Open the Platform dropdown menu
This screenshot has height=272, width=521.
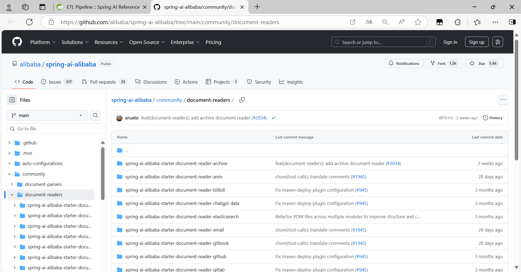coord(43,42)
